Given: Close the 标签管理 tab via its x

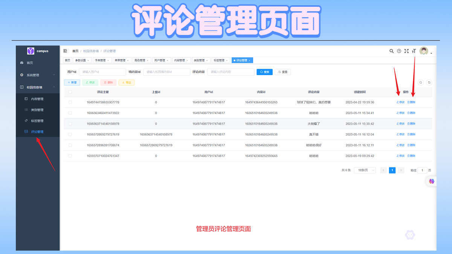Looking at the screenshot, I should pyautogui.click(x=227, y=60).
